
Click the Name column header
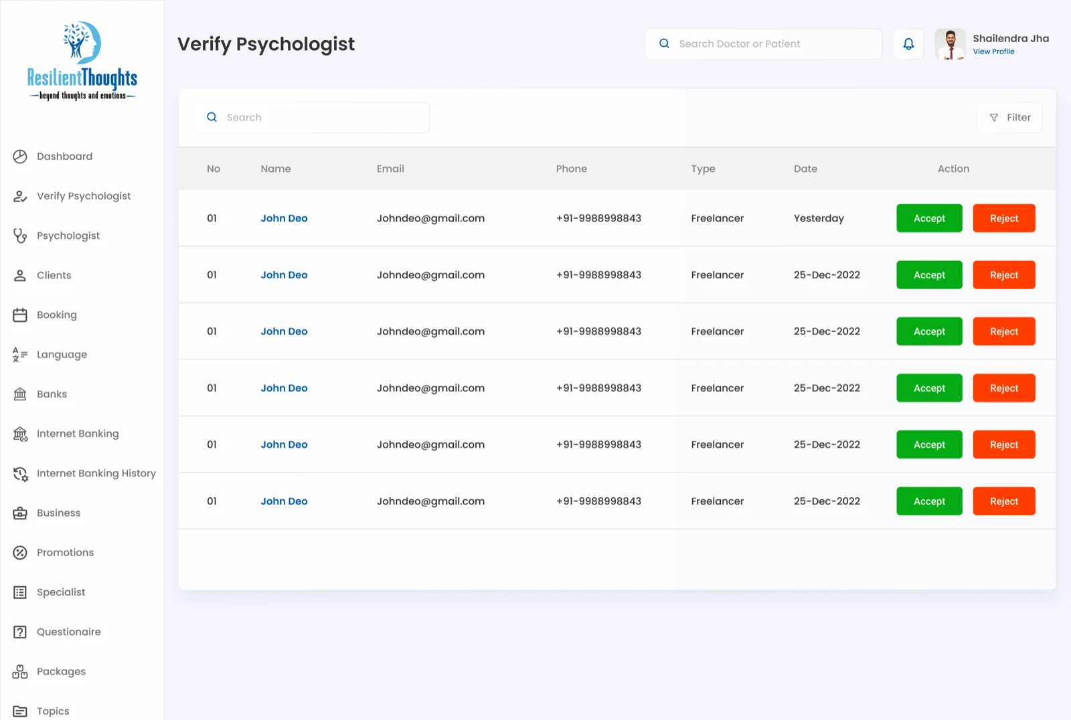(x=276, y=169)
